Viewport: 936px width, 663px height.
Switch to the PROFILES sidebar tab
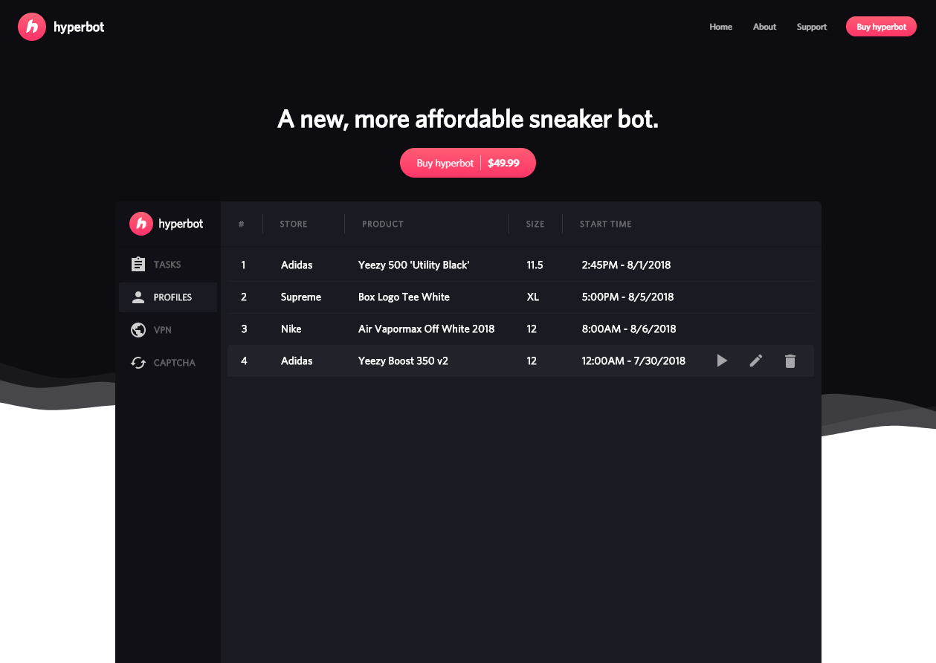click(168, 297)
